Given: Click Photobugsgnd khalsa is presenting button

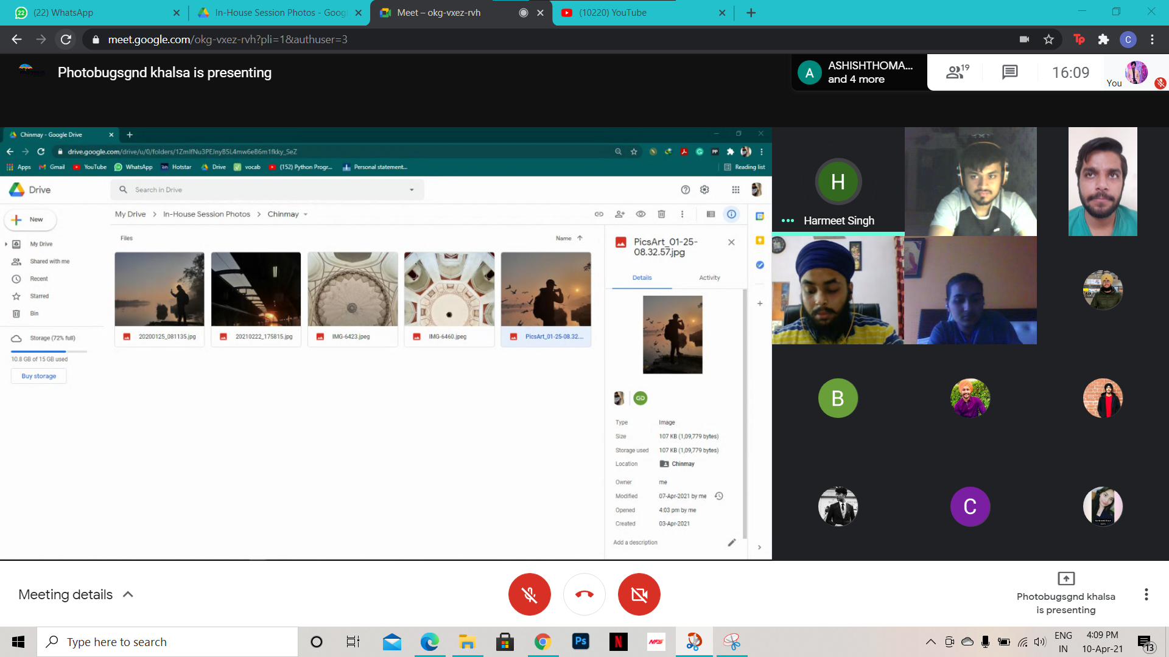Looking at the screenshot, I should pos(1065,593).
